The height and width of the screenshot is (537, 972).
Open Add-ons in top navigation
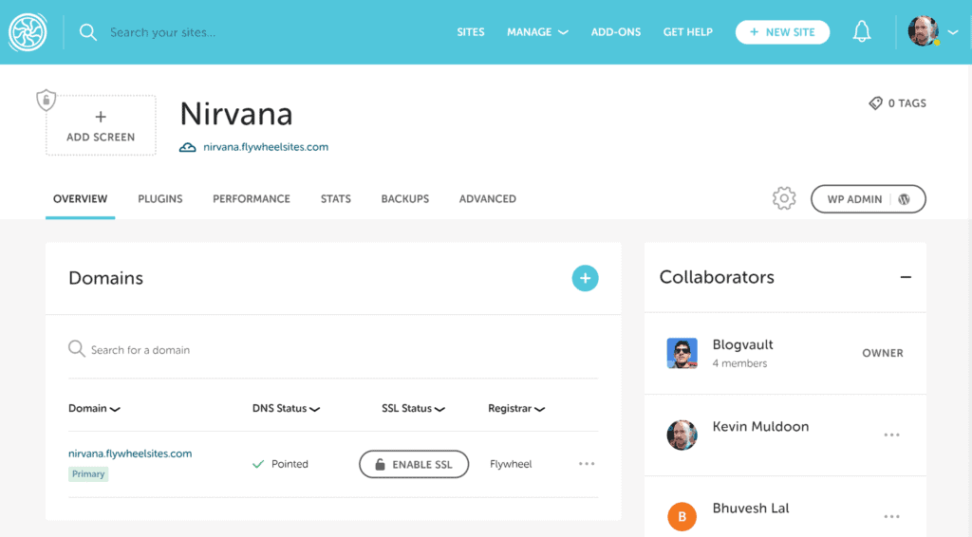(615, 32)
